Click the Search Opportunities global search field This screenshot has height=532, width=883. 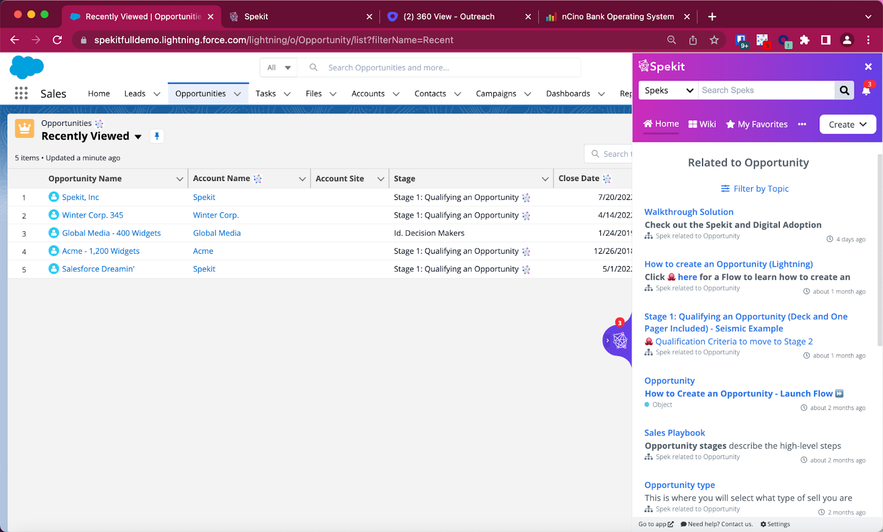439,67
